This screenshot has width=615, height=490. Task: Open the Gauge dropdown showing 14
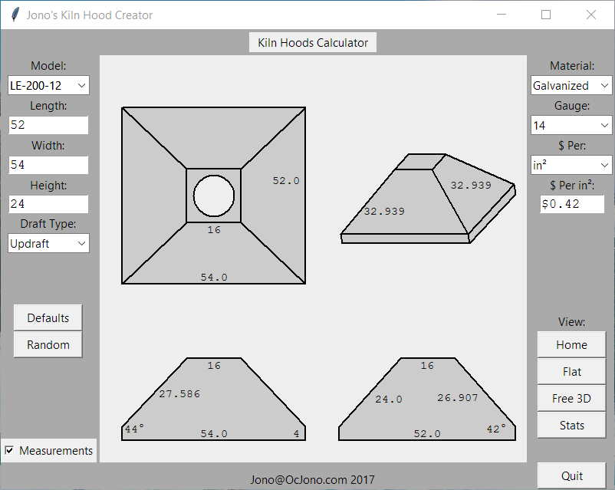(571, 125)
